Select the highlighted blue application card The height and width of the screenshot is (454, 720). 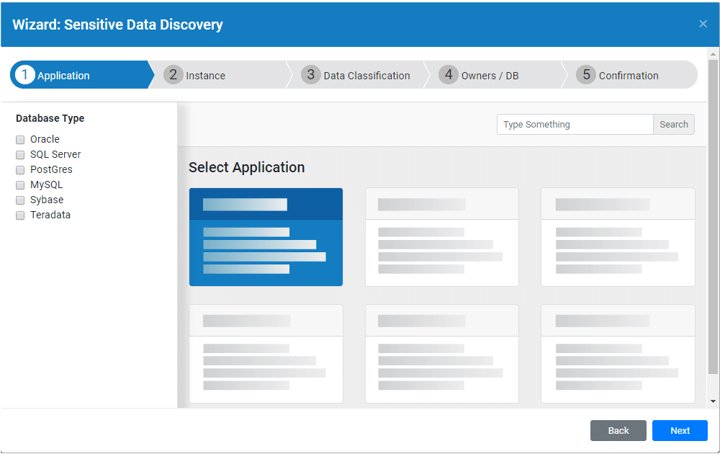tap(266, 237)
